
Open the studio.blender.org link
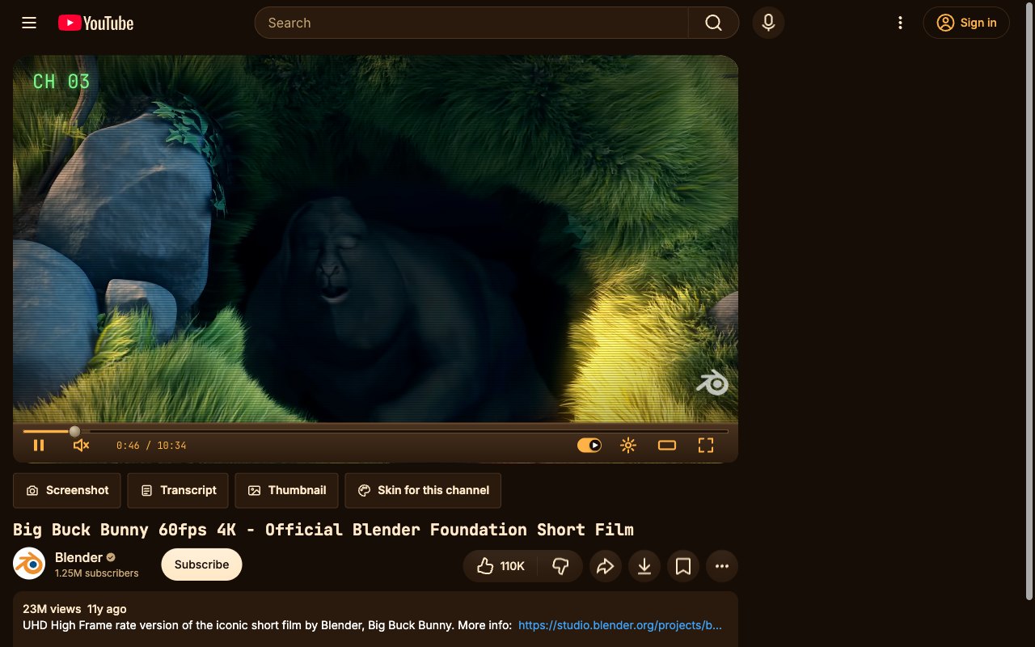click(x=620, y=625)
